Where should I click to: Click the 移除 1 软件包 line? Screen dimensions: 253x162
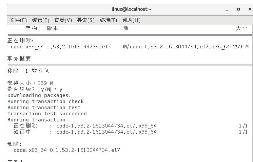click(x=28, y=71)
